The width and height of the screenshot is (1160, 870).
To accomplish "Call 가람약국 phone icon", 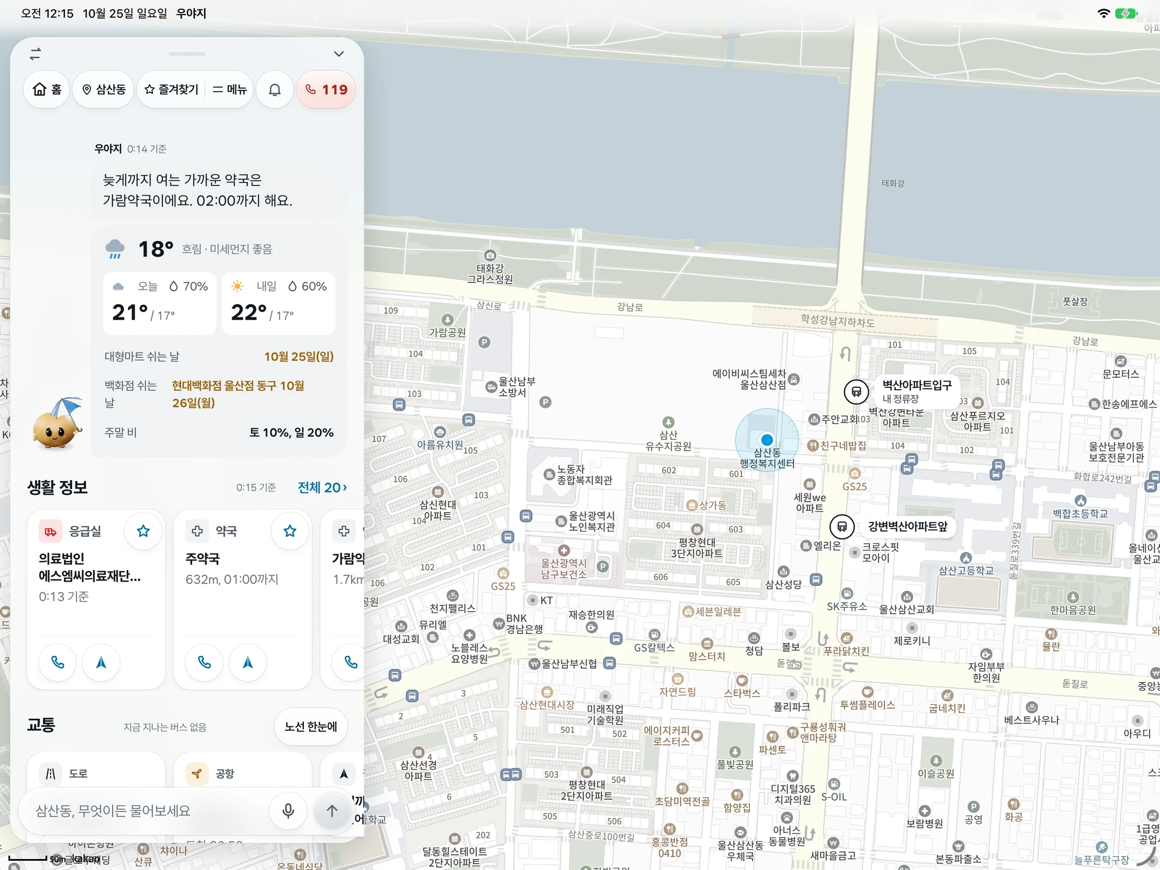I will click(350, 662).
